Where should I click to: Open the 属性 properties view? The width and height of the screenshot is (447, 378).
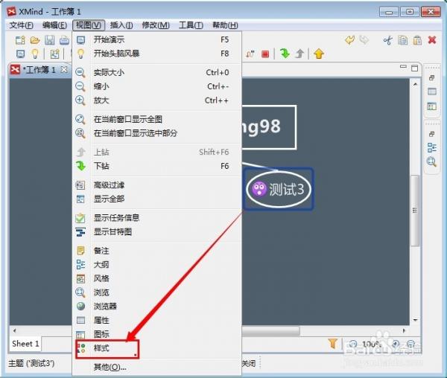156,320
